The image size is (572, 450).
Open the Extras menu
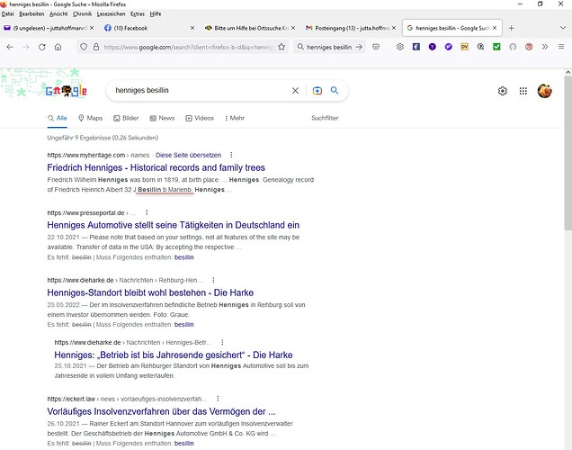pyautogui.click(x=138, y=13)
